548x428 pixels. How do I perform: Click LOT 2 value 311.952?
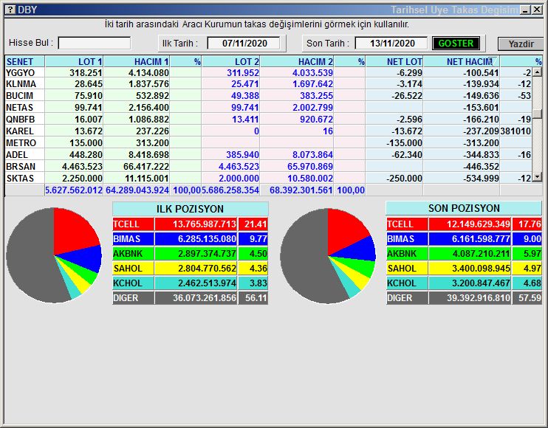point(243,72)
